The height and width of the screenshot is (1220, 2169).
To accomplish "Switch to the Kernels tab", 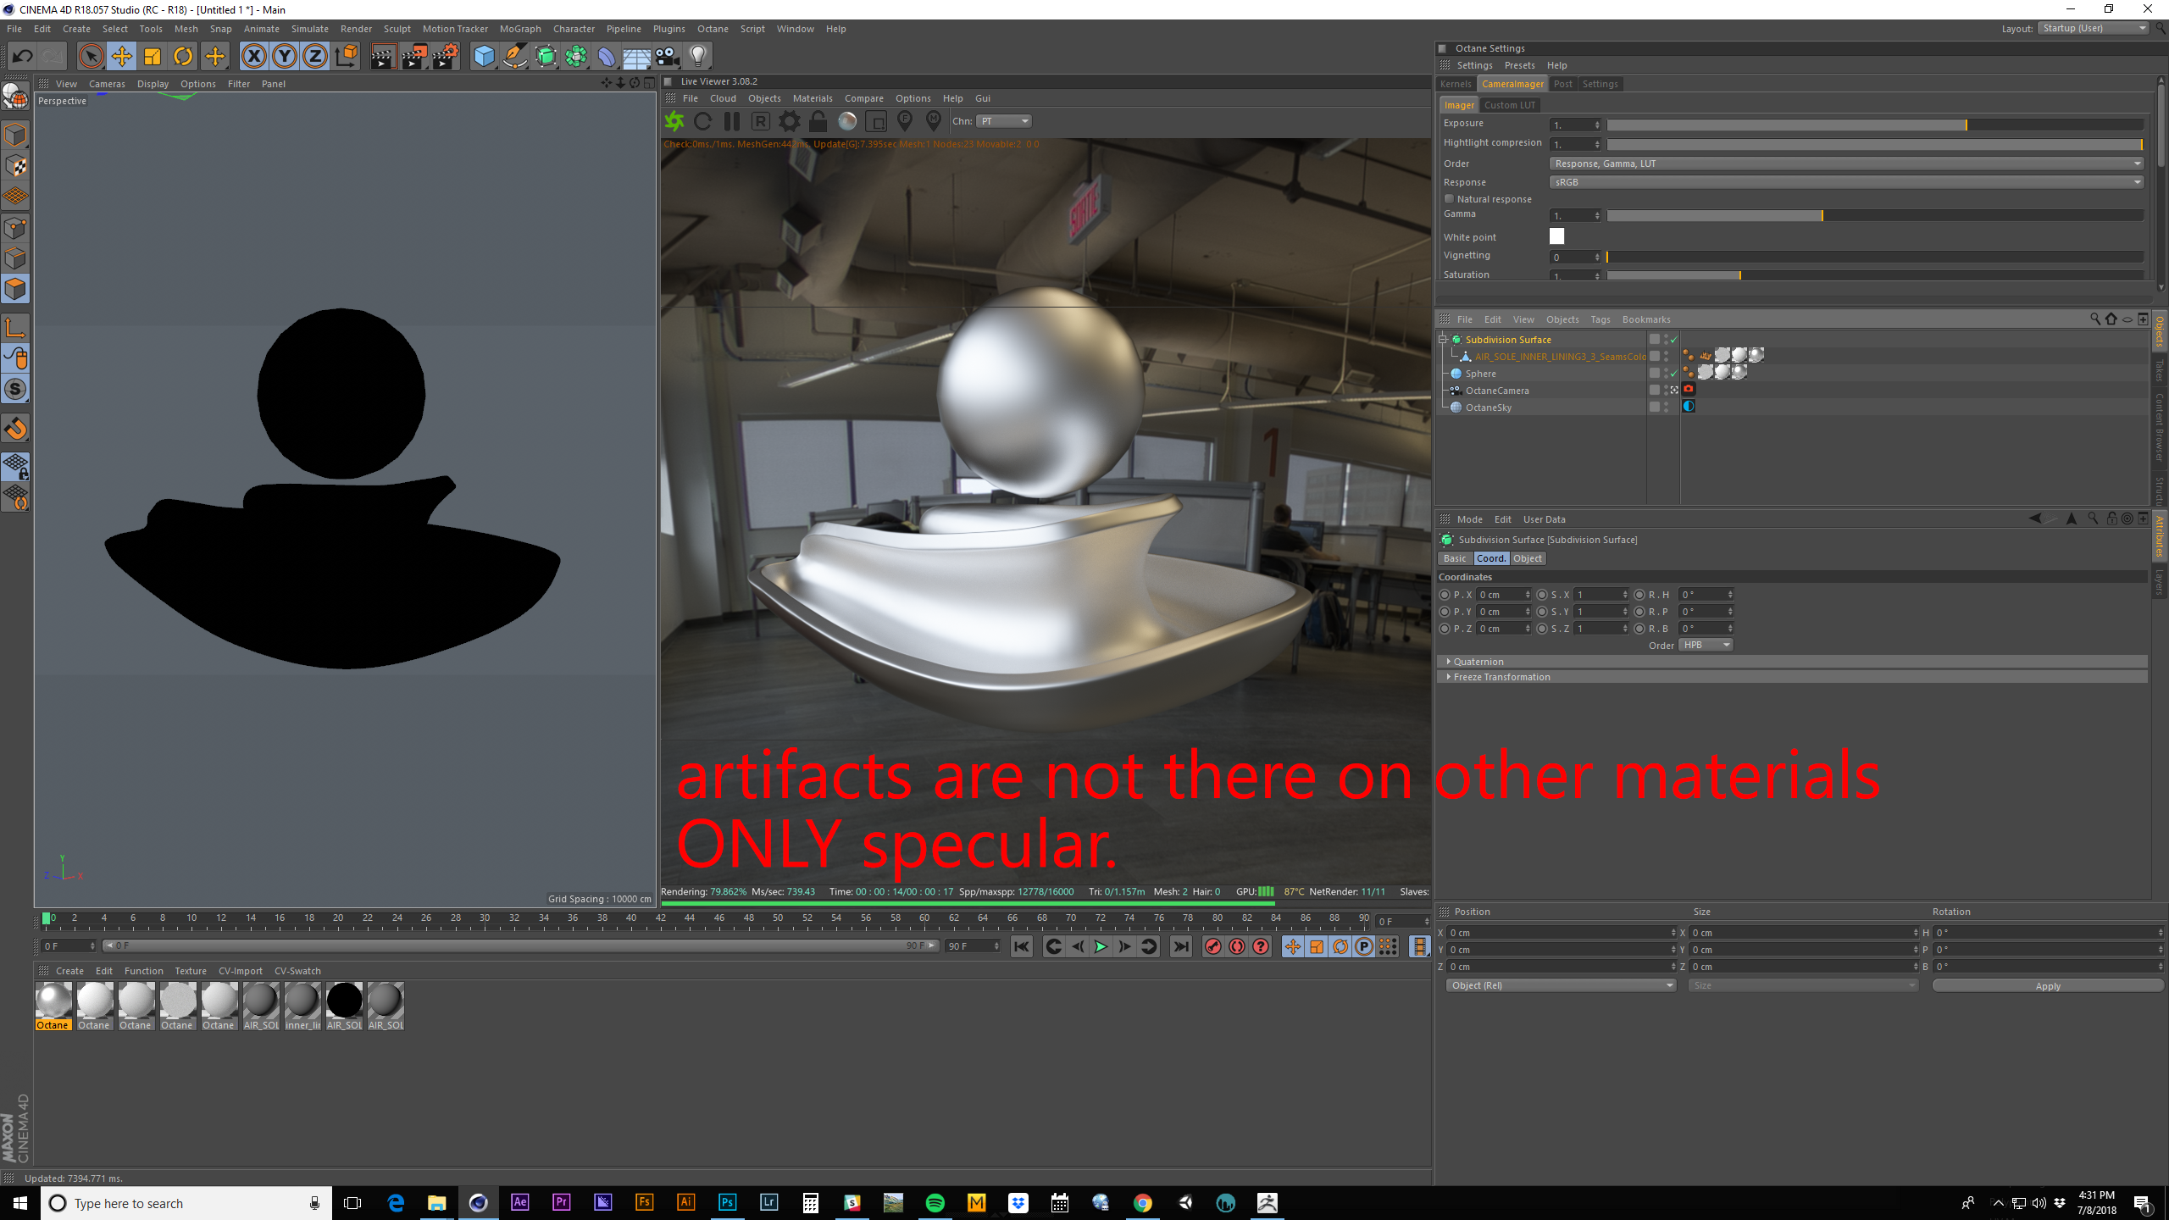I will pos(1456,84).
